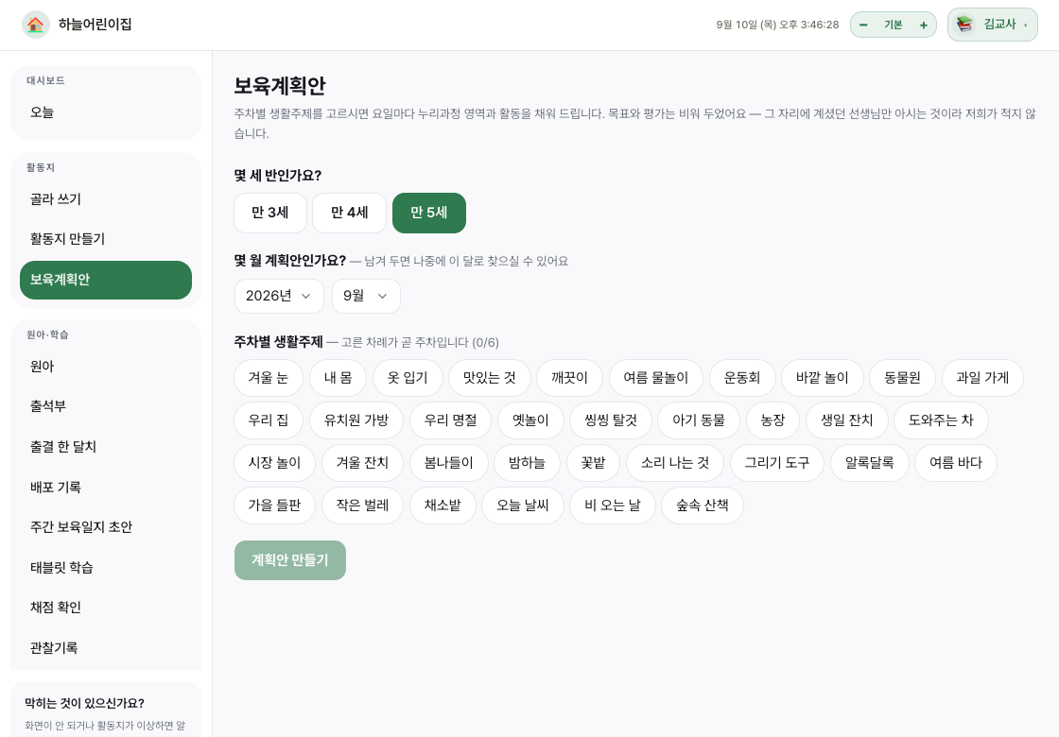This screenshot has height=737, width=1059.
Task: Toggle the 도와주는 차 theme chip
Action: (941, 420)
